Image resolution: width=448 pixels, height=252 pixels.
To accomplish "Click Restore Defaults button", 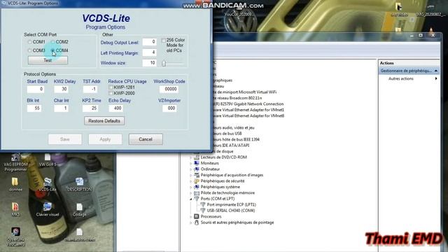I will click(104, 121).
